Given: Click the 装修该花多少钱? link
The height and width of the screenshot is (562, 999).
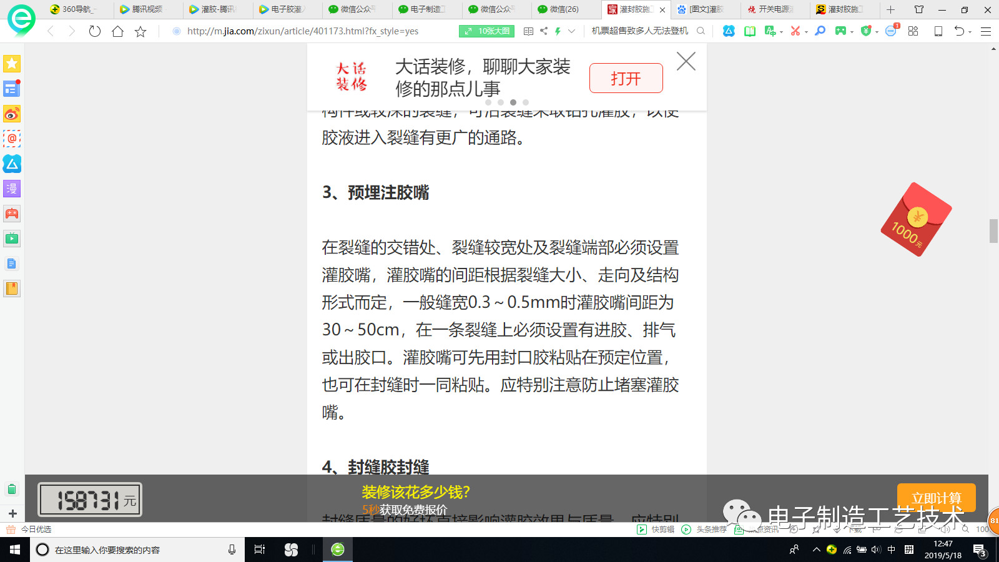Looking at the screenshot, I should pyautogui.click(x=416, y=492).
